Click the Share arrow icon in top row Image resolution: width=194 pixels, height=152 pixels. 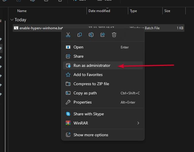pyautogui.click(x=103, y=35)
